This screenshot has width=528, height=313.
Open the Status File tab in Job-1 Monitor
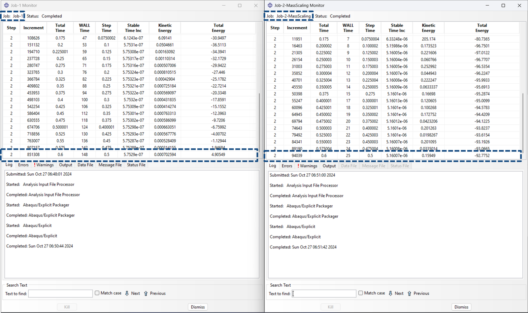(136, 165)
